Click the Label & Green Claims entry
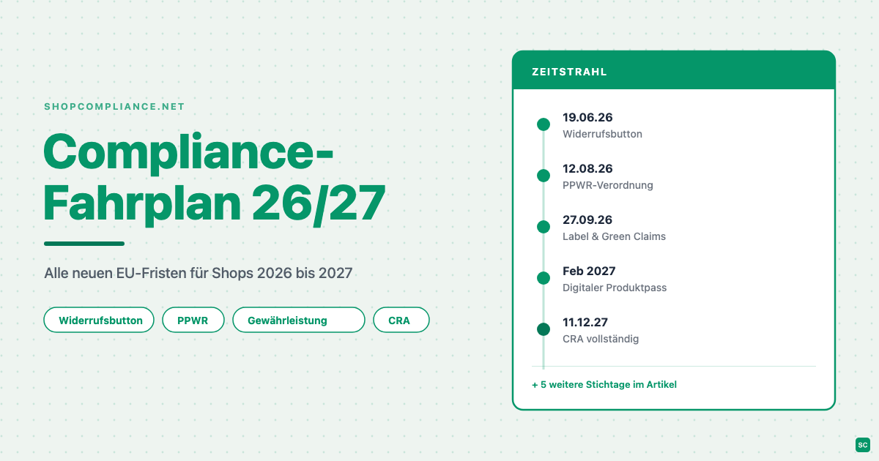879x461 pixels. click(x=614, y=236)
